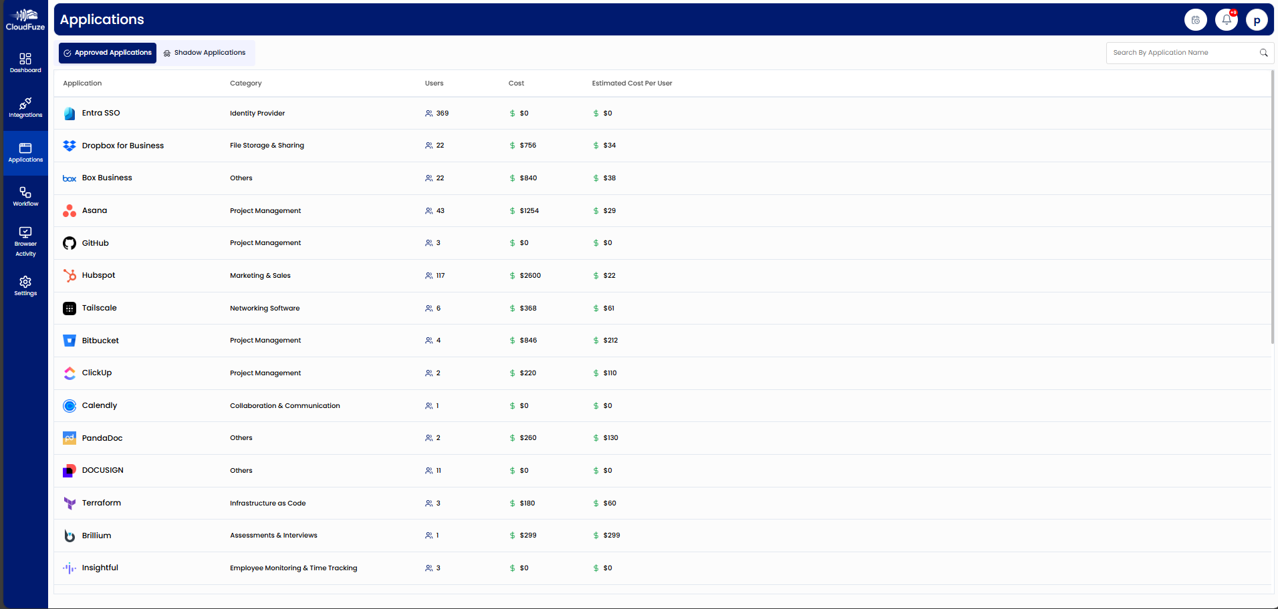Screen dimensions: 1278x609
Task: Go to Workflow in the sidebar
Action: click(x=25, y=196)
